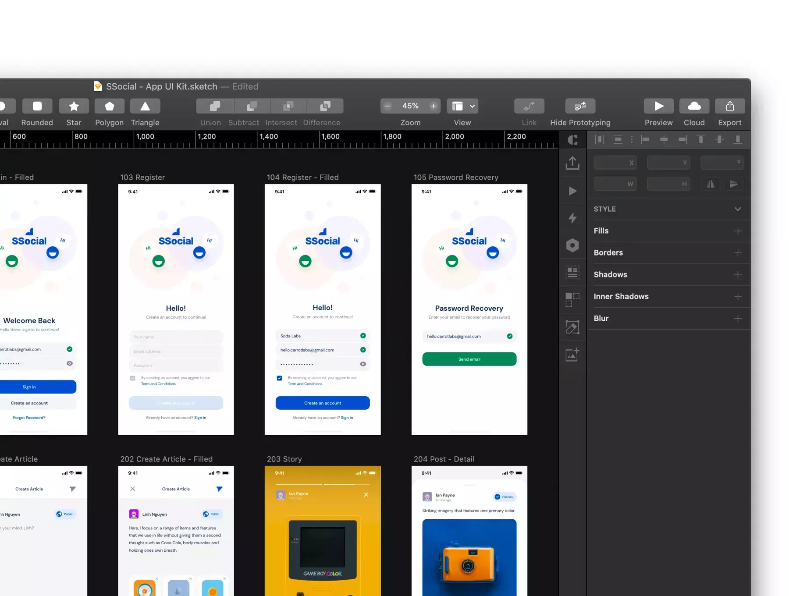Click the upload icon in plugin sidebar

coord(572,163)
